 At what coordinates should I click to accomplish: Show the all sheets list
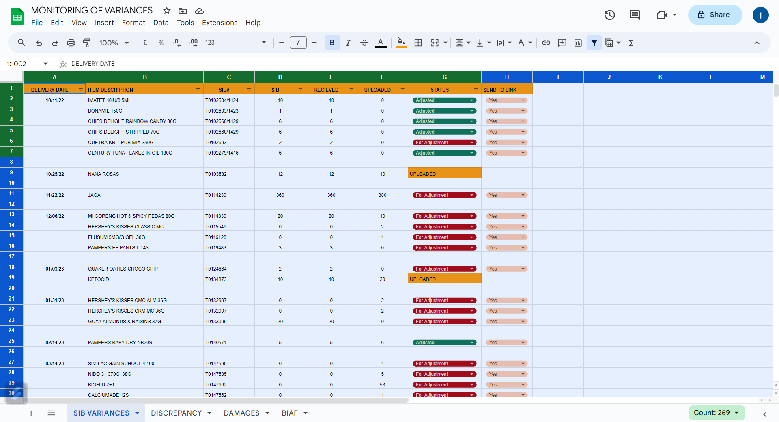pyautogui.click(x=51, y=413)
